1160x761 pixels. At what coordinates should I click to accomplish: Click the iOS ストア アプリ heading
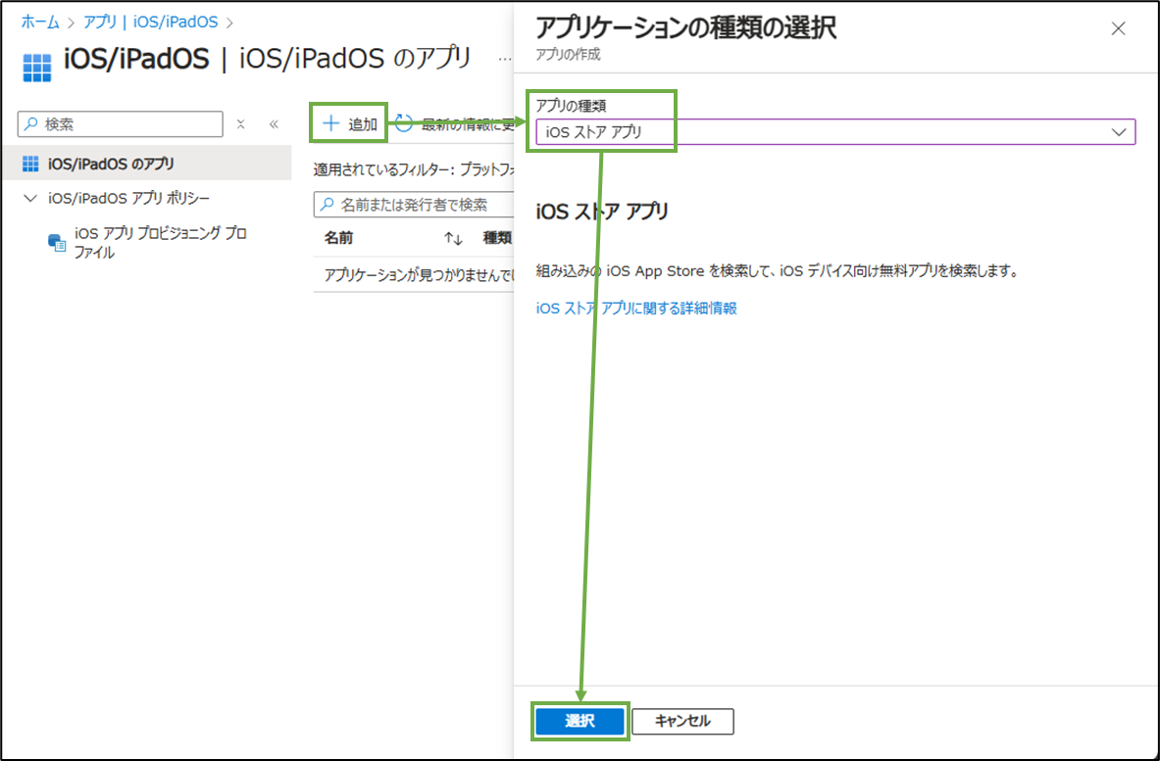[602, 212]
